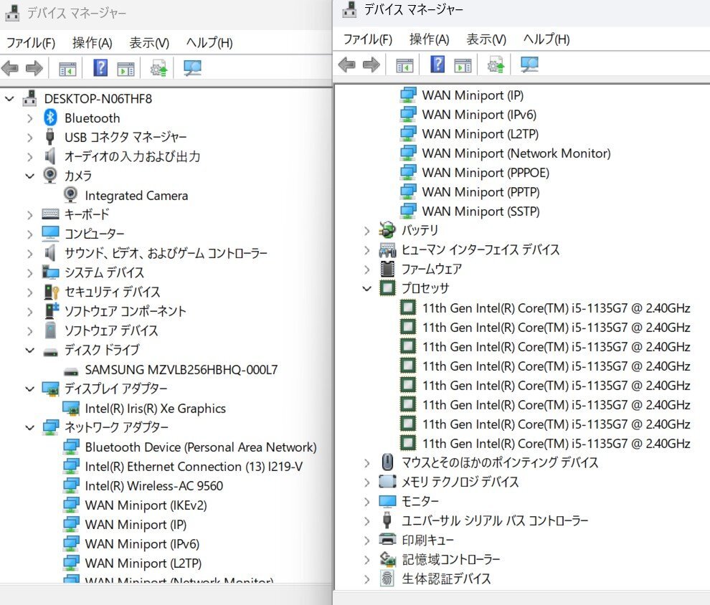The height and width of the screenshot is (605, 710).
Task: Collapse the カメラ category
Action: pyautogui.click(x=29, y=176)
